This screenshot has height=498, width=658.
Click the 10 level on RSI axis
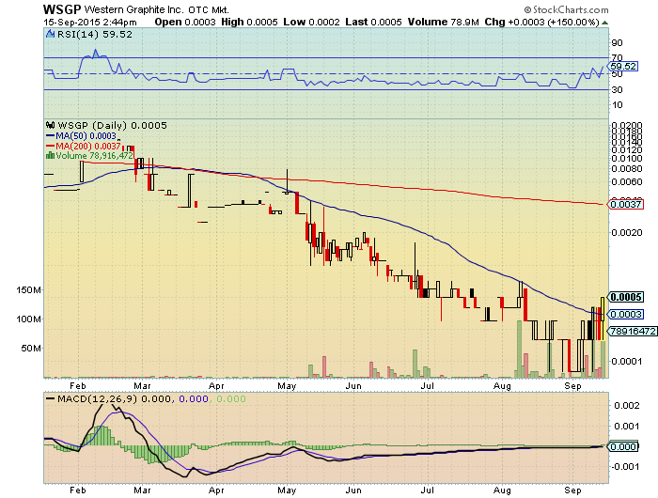coord(617,105)
